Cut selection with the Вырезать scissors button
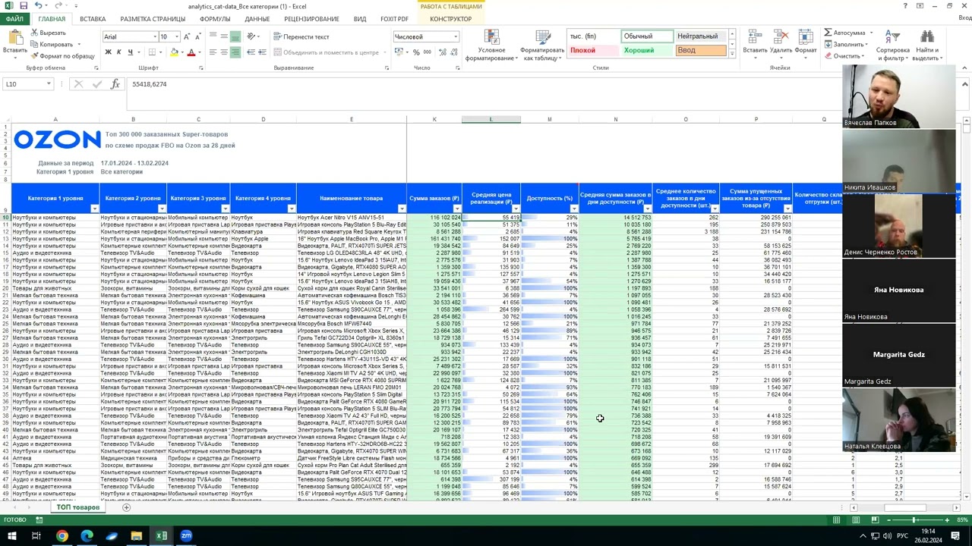This screenshot has width=972, height=546. tap(48, 33)
